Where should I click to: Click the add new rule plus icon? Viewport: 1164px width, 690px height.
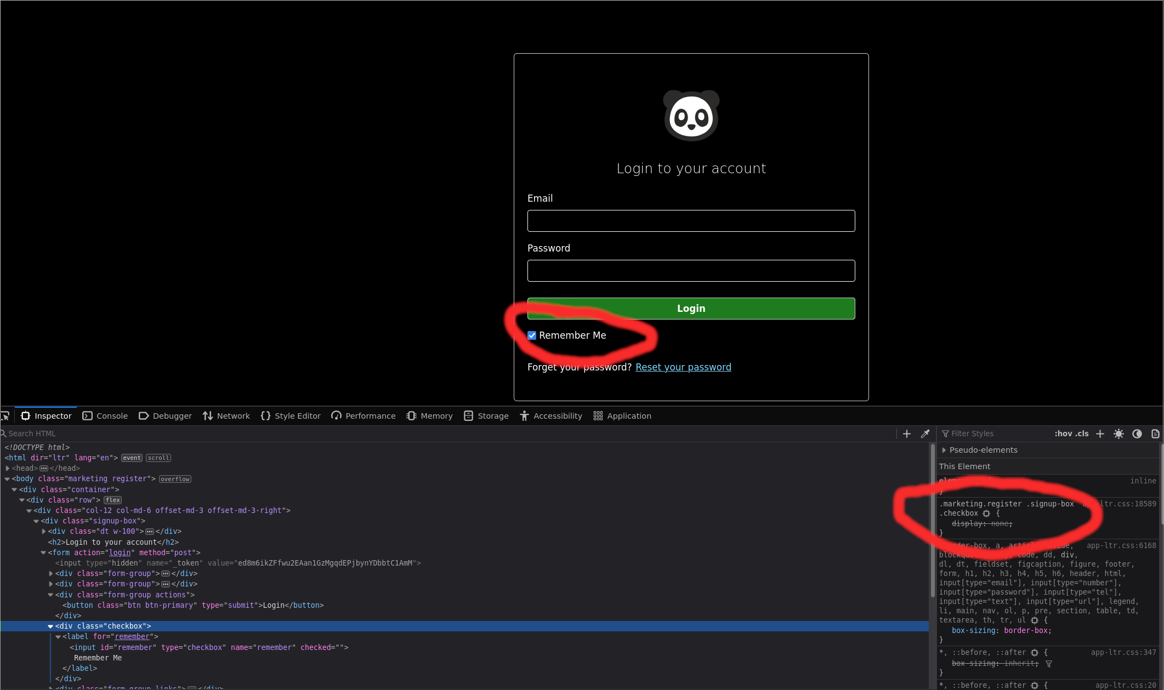[x=1100, y=434]
